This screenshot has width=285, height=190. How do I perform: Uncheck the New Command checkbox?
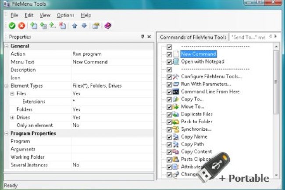[169, 54]
